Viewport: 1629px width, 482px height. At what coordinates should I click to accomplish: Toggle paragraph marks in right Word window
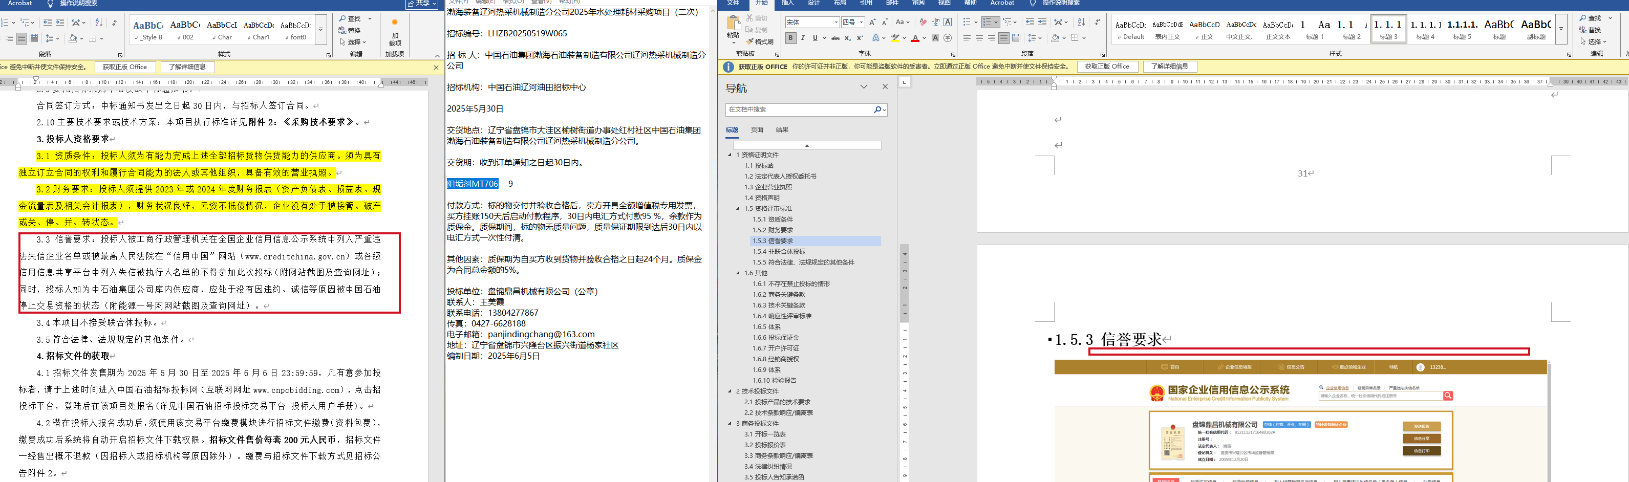tap(1097, 22)
